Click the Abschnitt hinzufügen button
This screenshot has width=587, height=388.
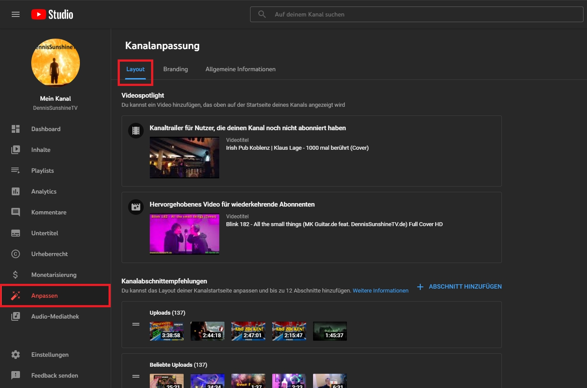tap(459, 286)
